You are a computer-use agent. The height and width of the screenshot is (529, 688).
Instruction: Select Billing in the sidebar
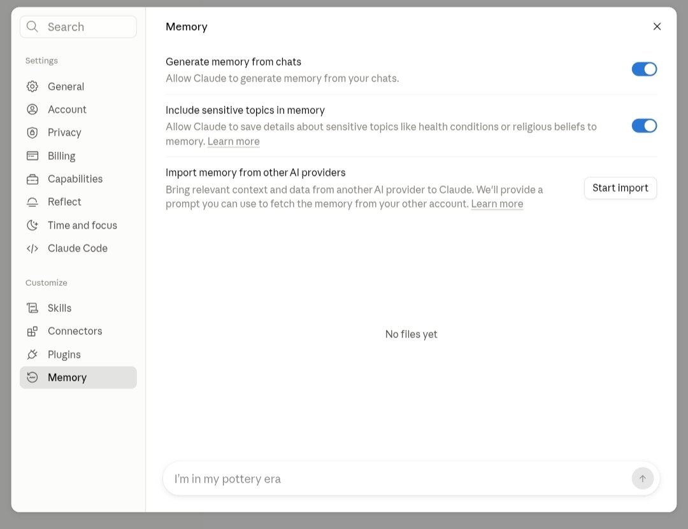point(78,156)
